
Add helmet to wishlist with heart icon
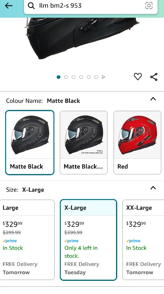138,77
